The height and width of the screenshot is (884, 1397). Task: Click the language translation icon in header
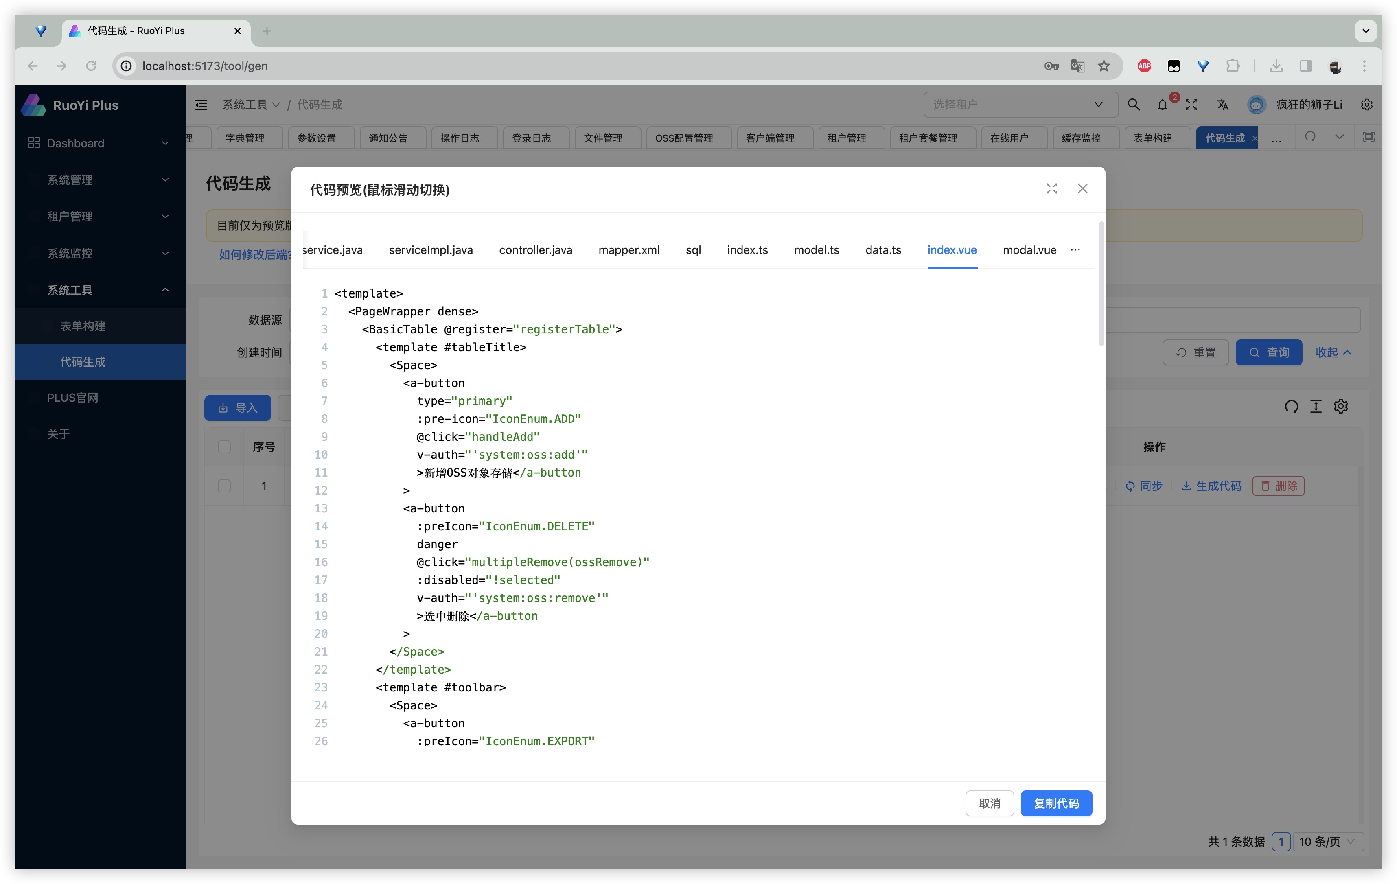1222,105
